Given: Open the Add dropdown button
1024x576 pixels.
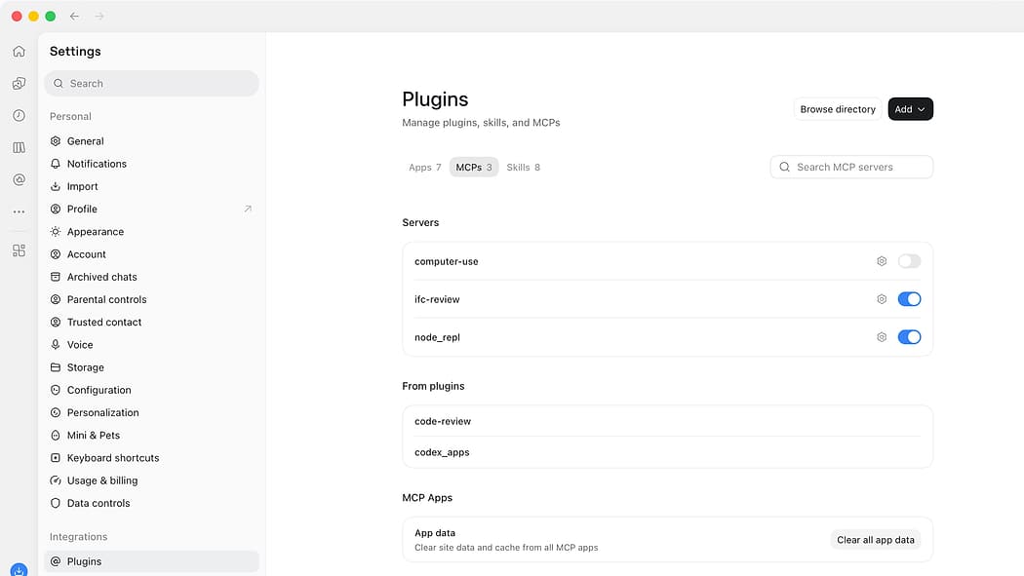Looking at the screenshot, I should [910, 109].
